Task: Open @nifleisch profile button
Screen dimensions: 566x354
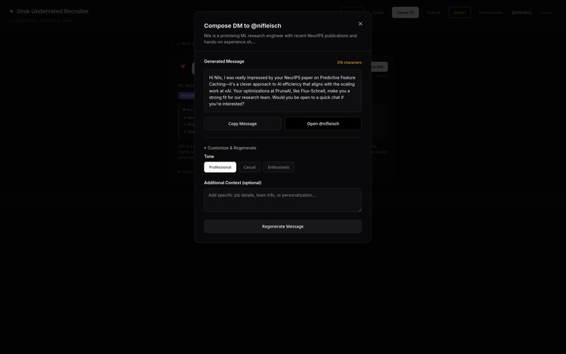Action: 323,124
